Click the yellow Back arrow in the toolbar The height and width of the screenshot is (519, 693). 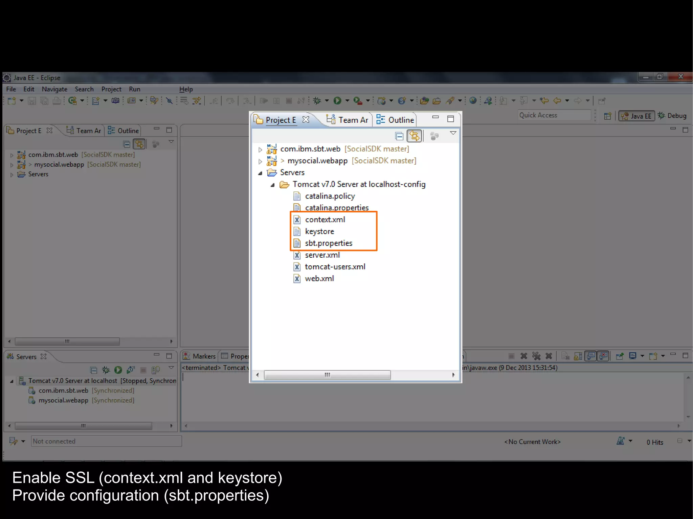coord(557,101)
